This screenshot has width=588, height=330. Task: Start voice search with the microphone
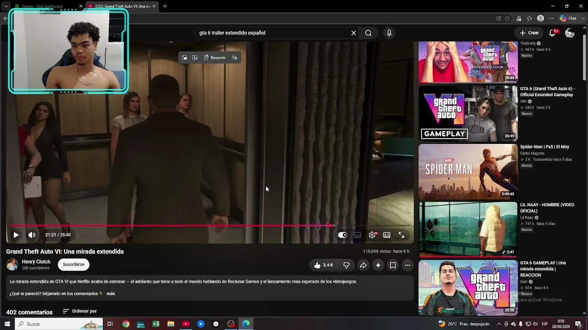click(389, 33)
